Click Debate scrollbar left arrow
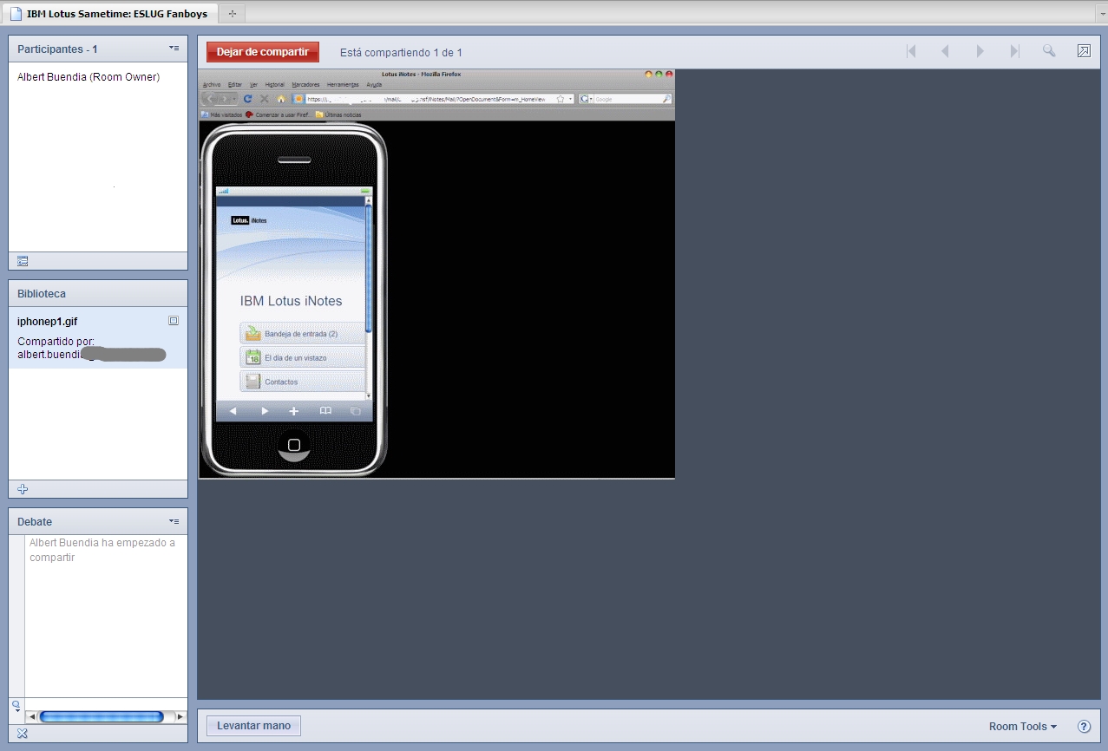Image resolution: width=1108 pixels, height=751 pixels. [32, 716]
